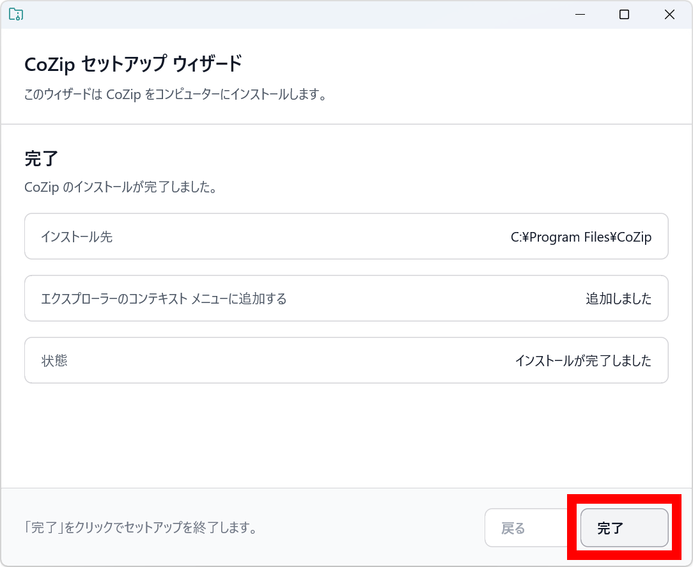Click the インストール先 label

[77, 237]
